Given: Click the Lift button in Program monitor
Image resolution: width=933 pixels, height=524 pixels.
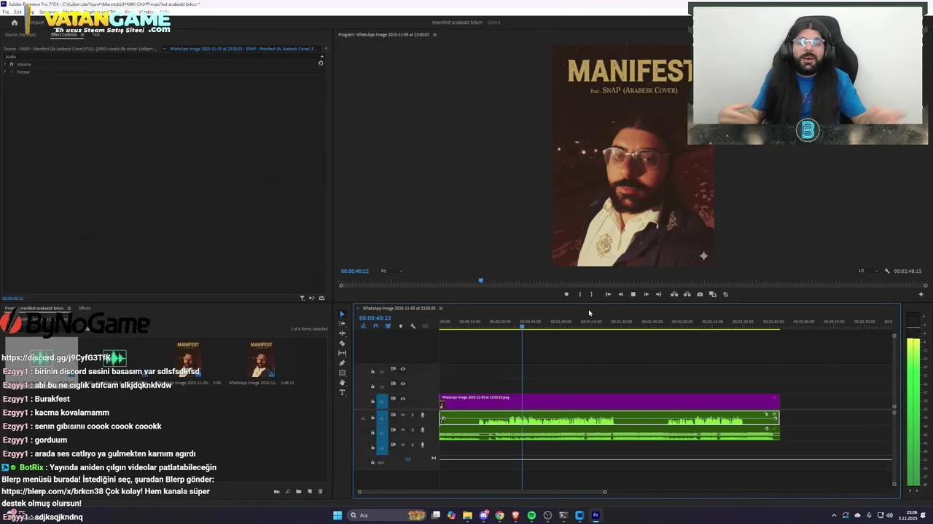Looking at the screenshot, I should tap(674, 294).
